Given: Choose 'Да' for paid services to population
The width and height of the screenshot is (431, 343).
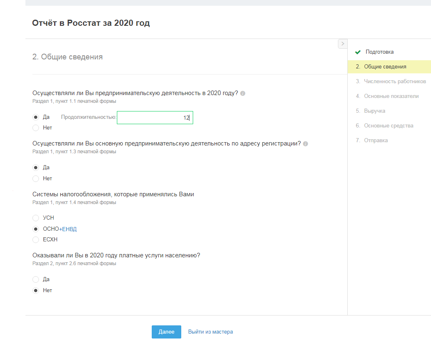Looking at the screenshot, I should 36,279.
